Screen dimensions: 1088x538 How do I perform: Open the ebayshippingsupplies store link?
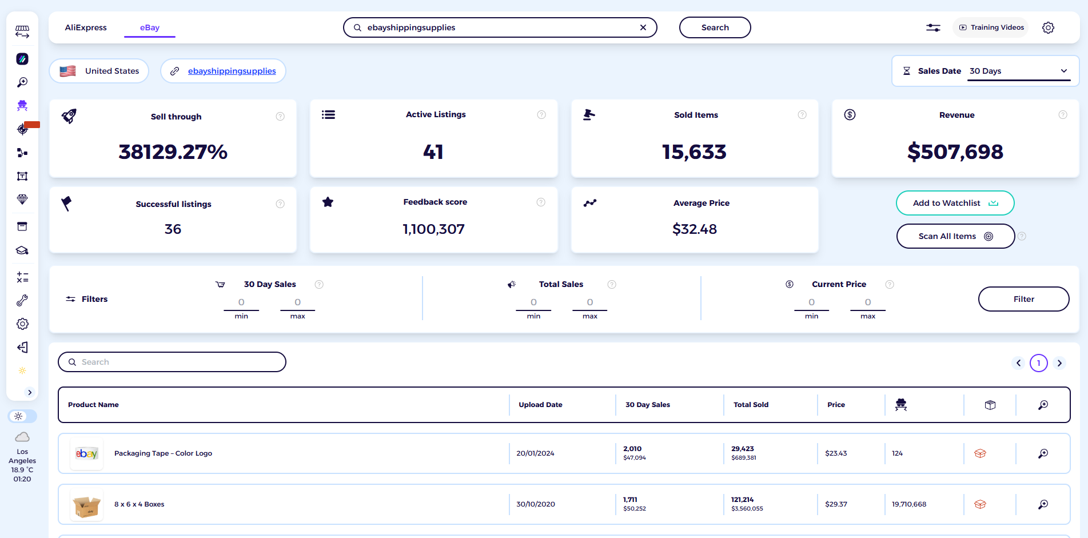point(232,71)
